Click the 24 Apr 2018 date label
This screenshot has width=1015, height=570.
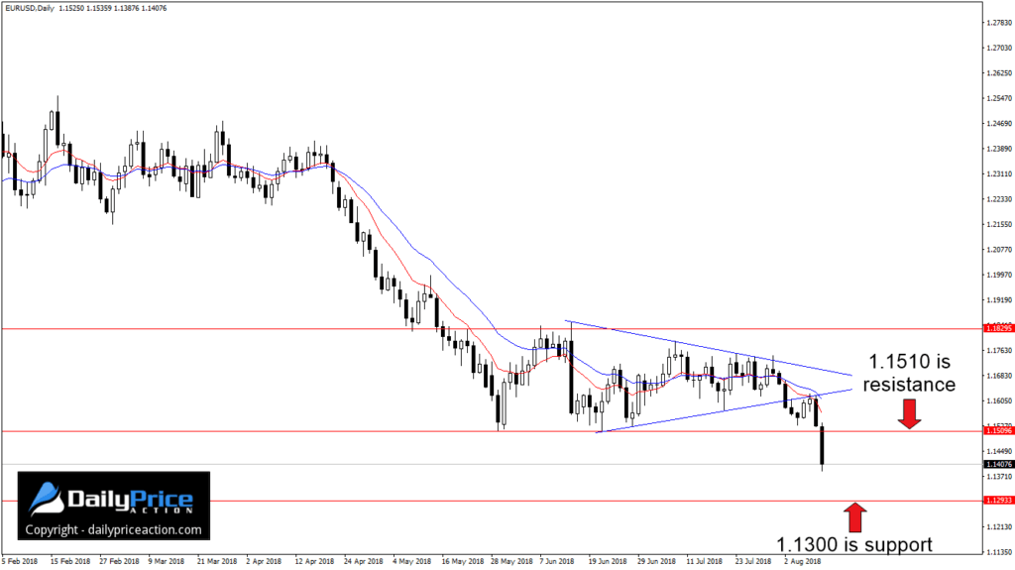tap(363, 562)
